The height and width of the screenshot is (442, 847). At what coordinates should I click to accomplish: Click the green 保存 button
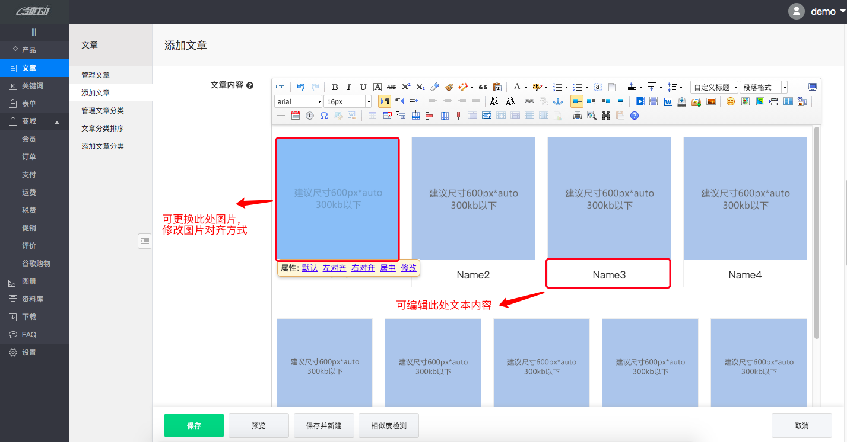tap(194, 425)
